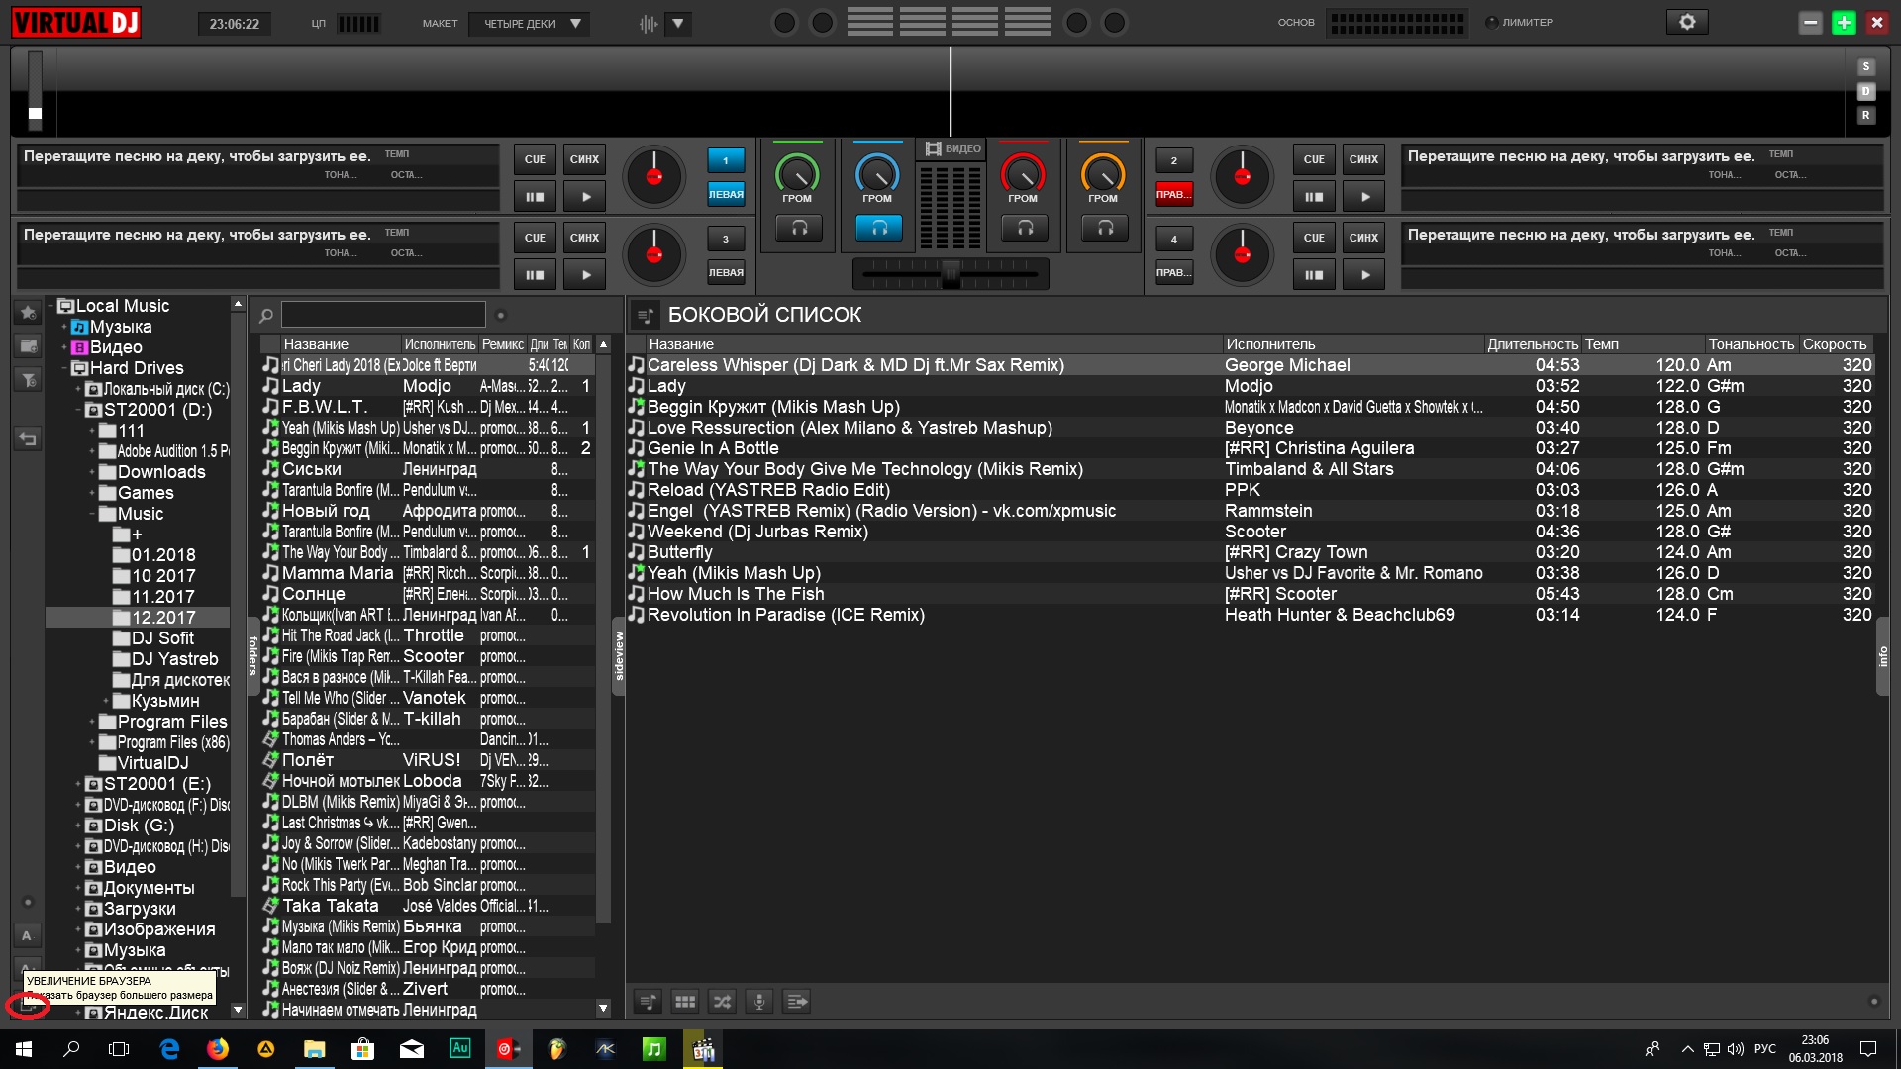Click the add virtual folder icon in the sidebar
Viewport: 1901px width, 1069px height.
pyautogui.click(x=28, y=346)
